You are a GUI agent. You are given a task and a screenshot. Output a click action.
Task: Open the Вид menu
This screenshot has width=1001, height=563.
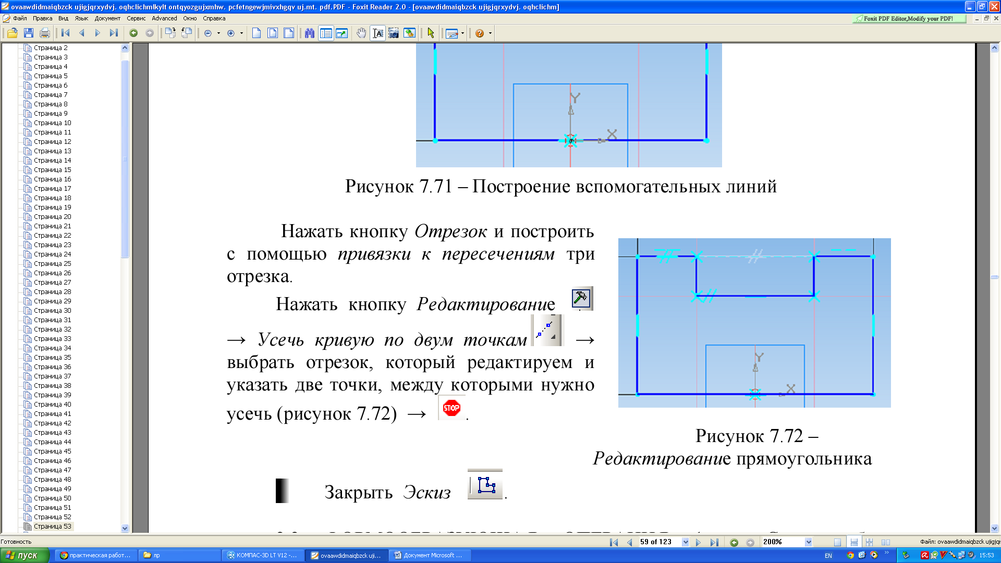coord(63,18)
